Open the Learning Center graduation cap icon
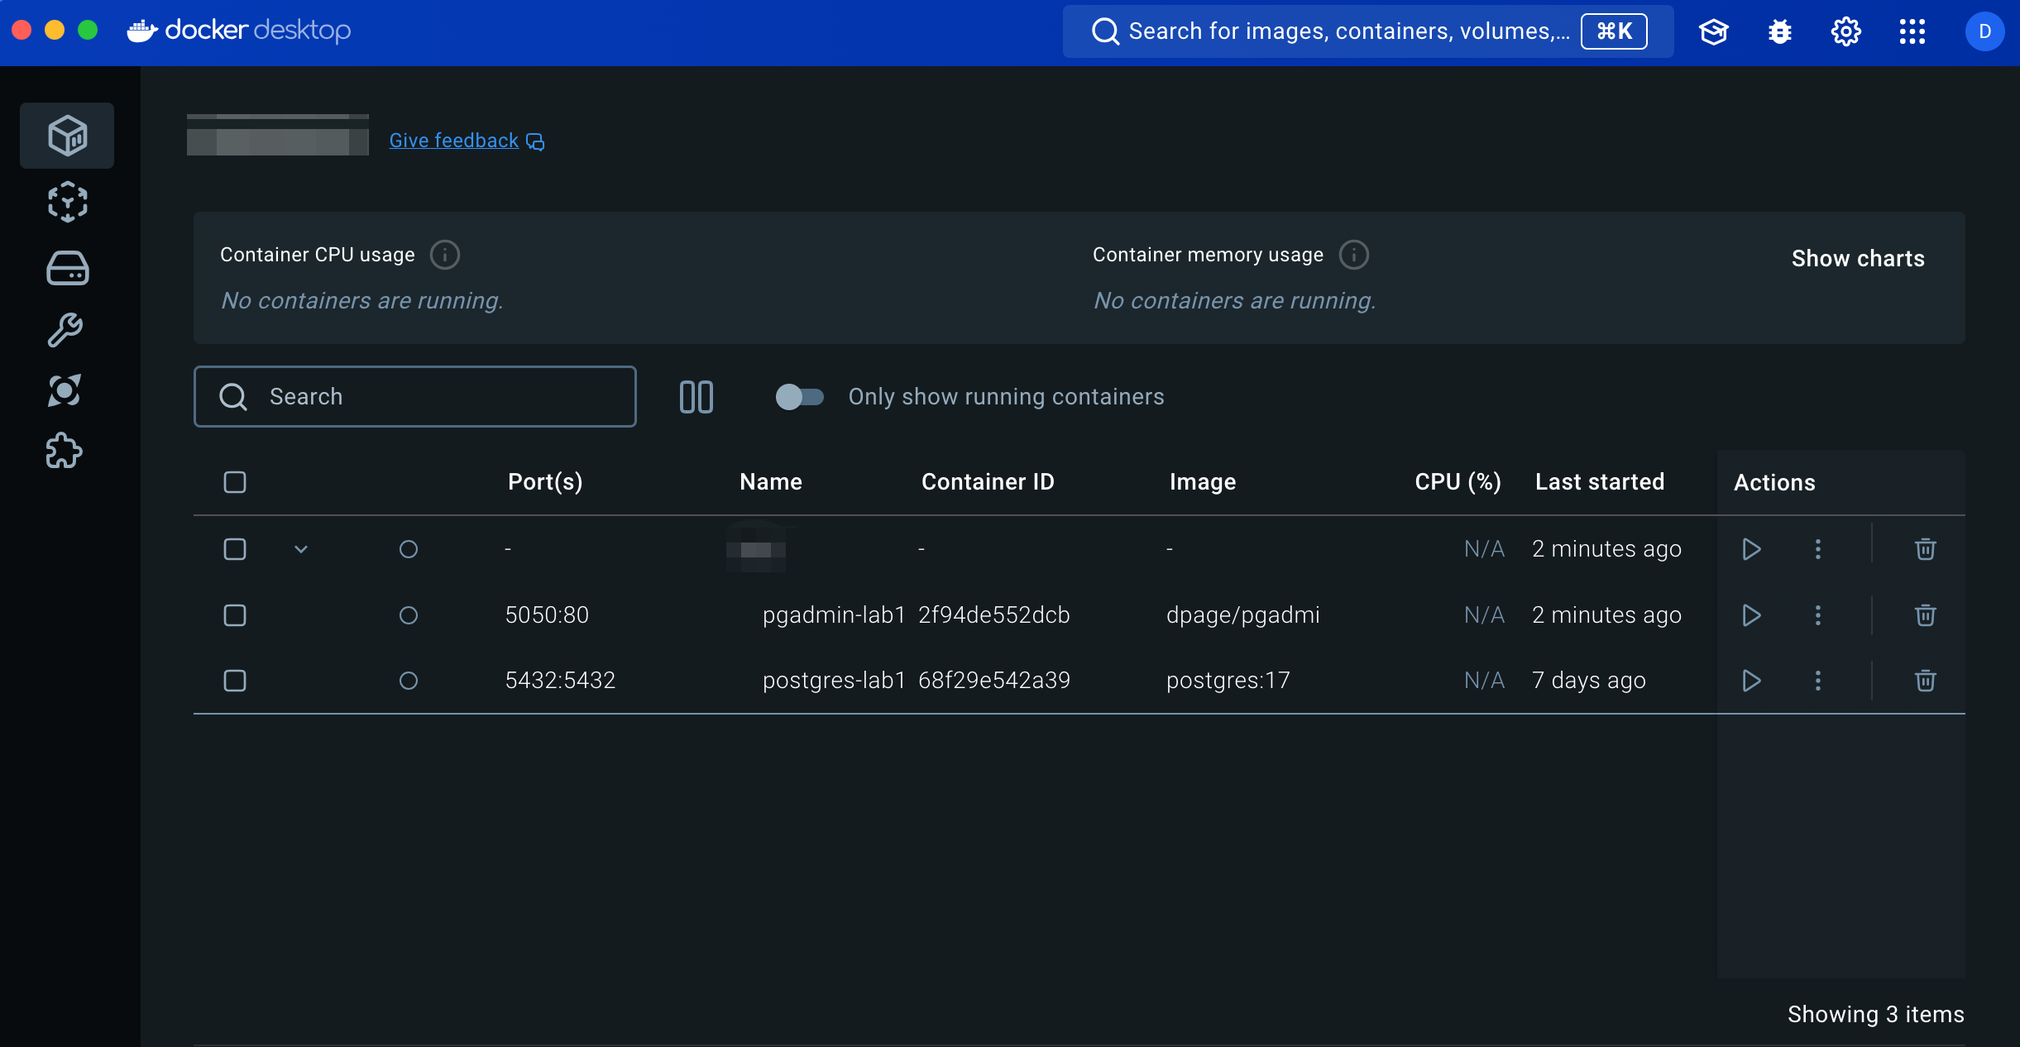Screen dimensions: 2020x1047 pyautogui.click(x=1713, y=31)
